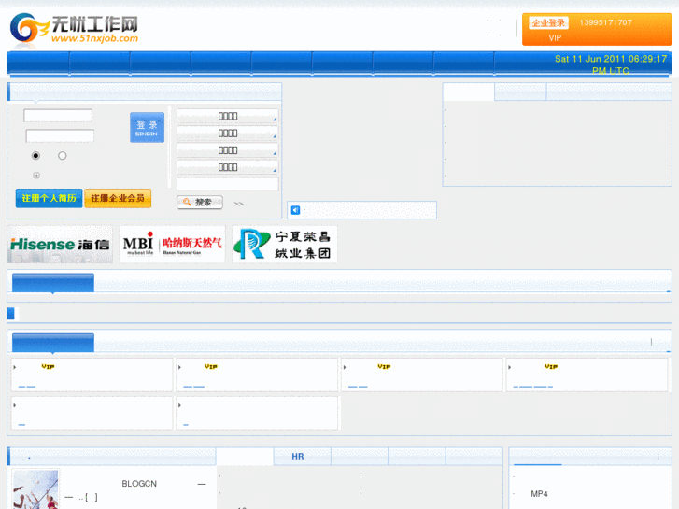Open the fourth search filter dropdown
This screenshot has height=509, width=679.
tap(228, 167)
